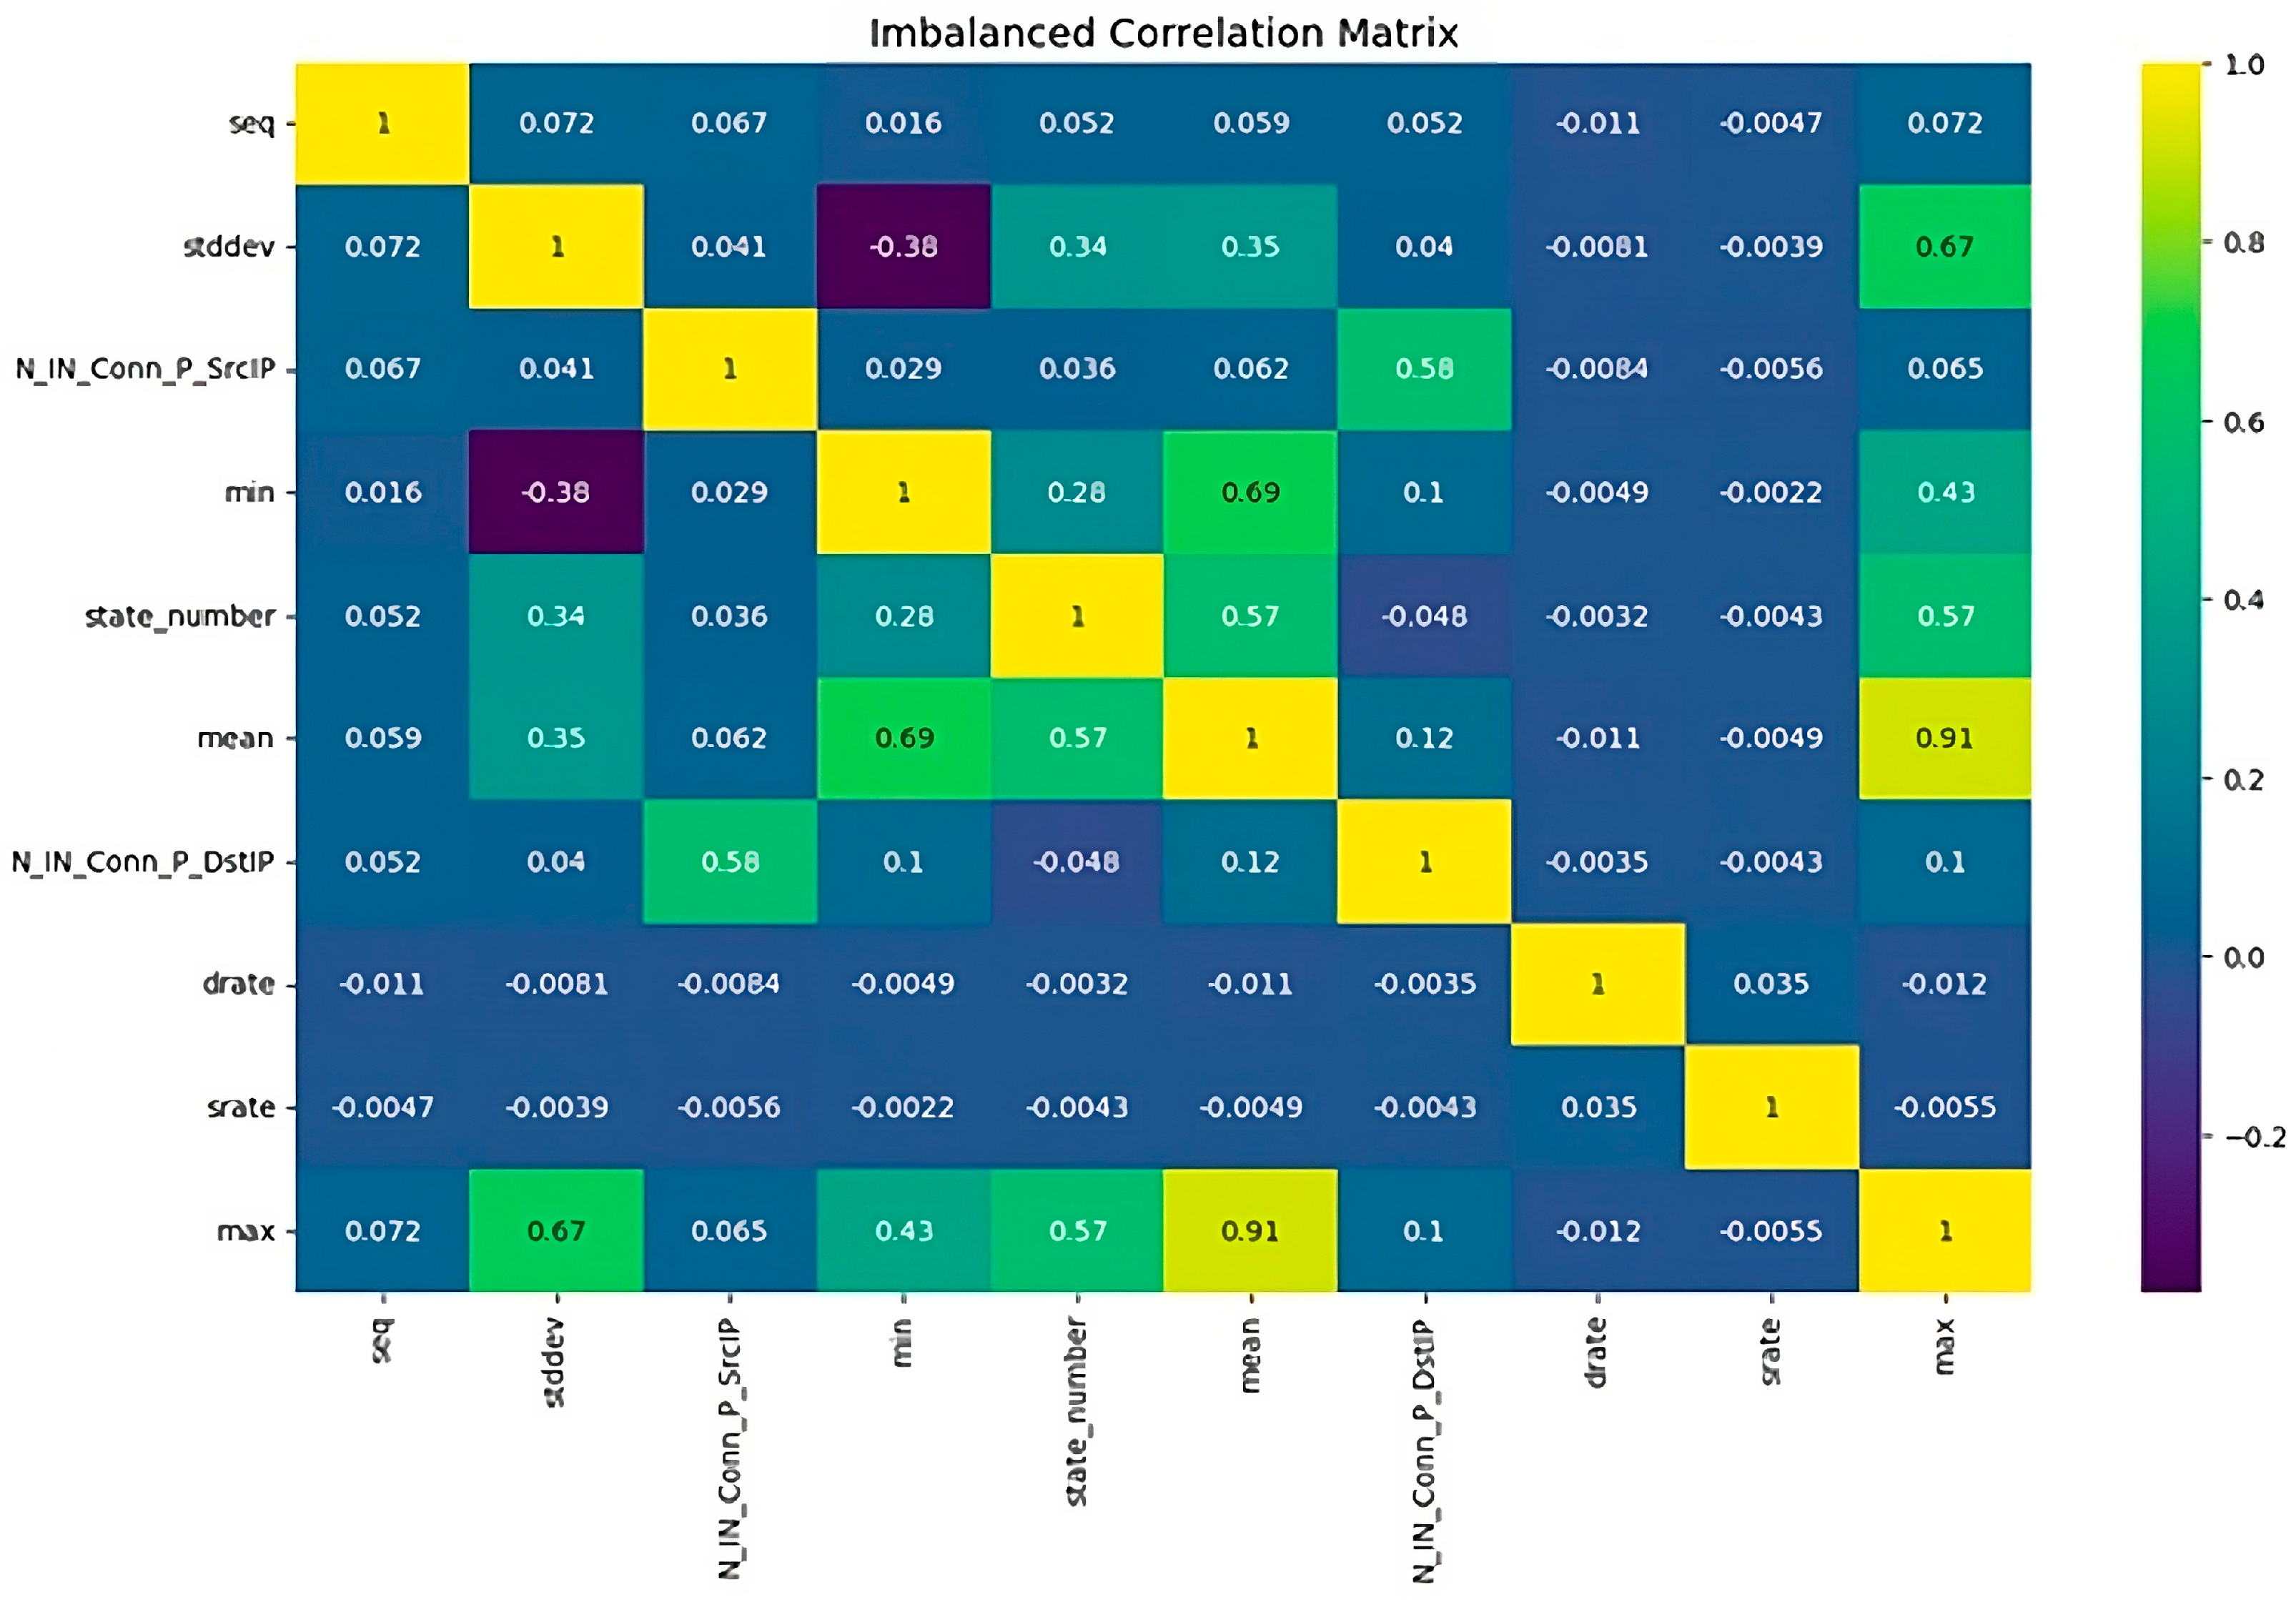
Task: Click the x-axis label drate
Action: pos(1597,1352)
